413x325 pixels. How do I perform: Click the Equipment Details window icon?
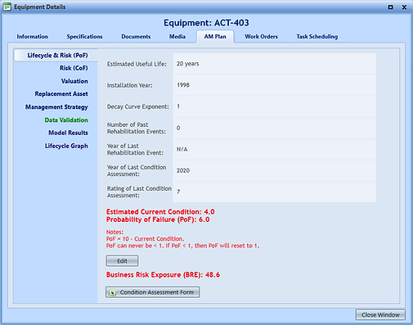tap(7, 7)
